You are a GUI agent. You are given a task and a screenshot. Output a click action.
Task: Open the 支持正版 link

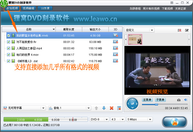click(x=180, y=9)
